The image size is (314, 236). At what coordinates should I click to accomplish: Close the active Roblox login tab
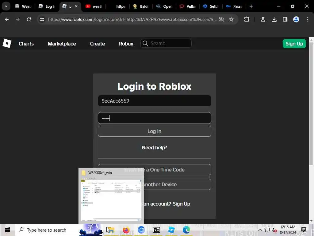(x=76, y=6)
